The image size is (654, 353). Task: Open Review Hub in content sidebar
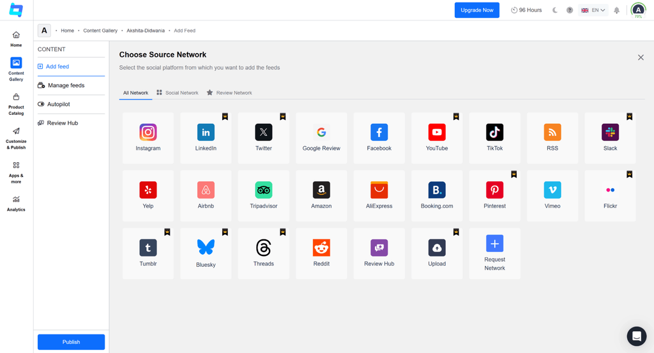pos(71,123)
